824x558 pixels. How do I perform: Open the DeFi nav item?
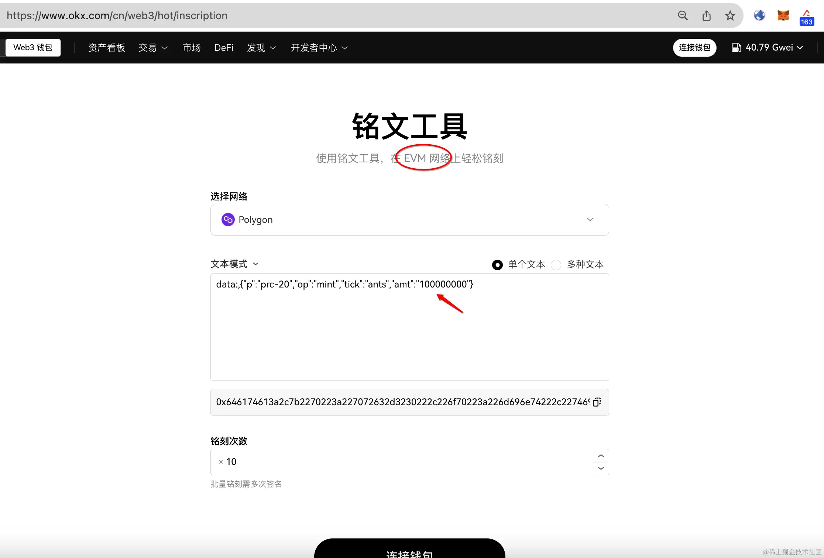coord(224,48)
